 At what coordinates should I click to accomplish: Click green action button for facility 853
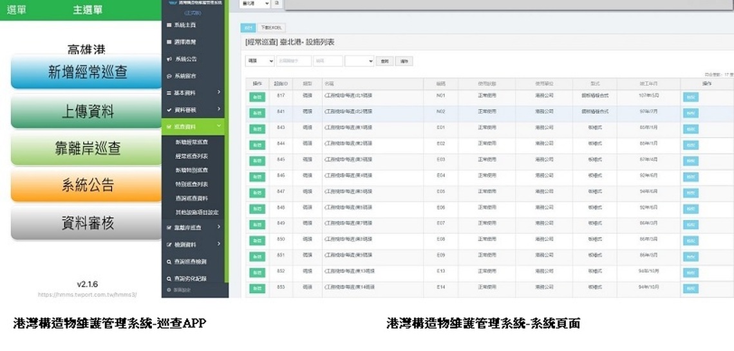[x=257, y=289]
